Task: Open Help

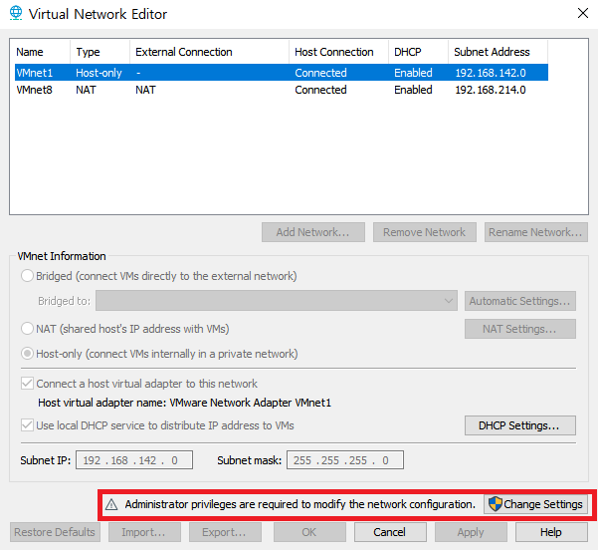Action: [551, 532]
